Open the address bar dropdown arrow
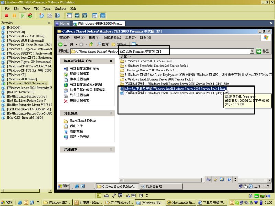Screen dimensions: 275x206 pyautogui.click(x=252, y=51)
